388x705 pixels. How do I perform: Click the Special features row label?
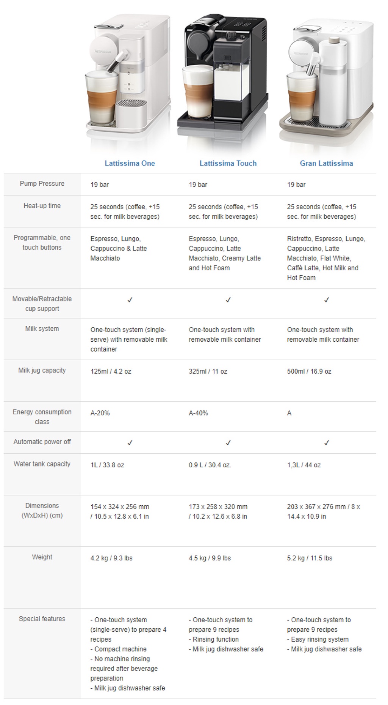pyautogui.click(x=42, y=619)
